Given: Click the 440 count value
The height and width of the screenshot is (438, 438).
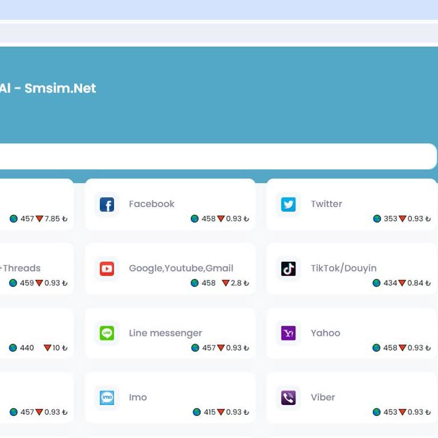Looking at the screenshot, I should (27, 348).
